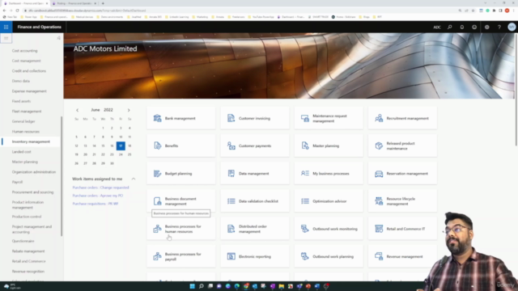Open the Reservation management tile
Viewport: 518px width, 291px height.
tap(403, 173)
